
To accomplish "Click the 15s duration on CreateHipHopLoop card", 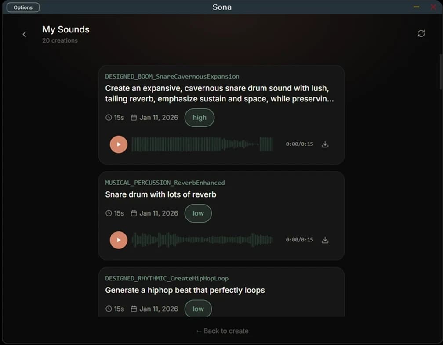I will [115, 309].
